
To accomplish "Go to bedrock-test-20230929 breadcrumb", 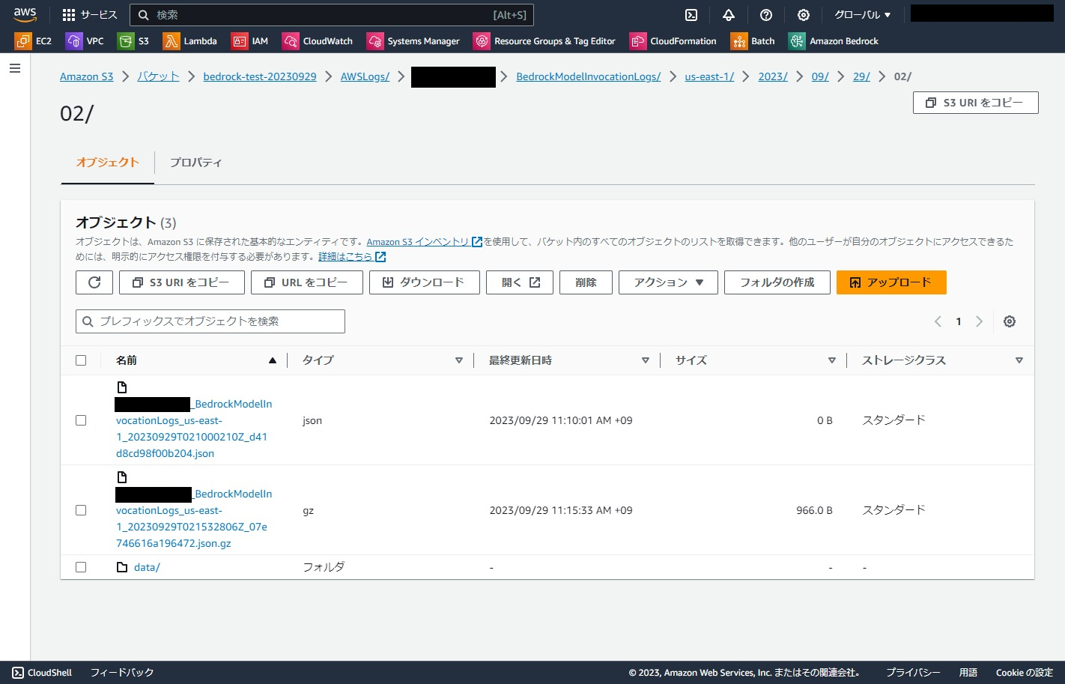I will tap(260, 76).
